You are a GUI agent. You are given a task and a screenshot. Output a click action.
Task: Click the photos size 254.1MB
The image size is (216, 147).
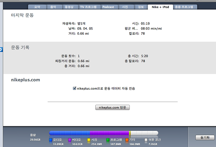pos(96,144)
